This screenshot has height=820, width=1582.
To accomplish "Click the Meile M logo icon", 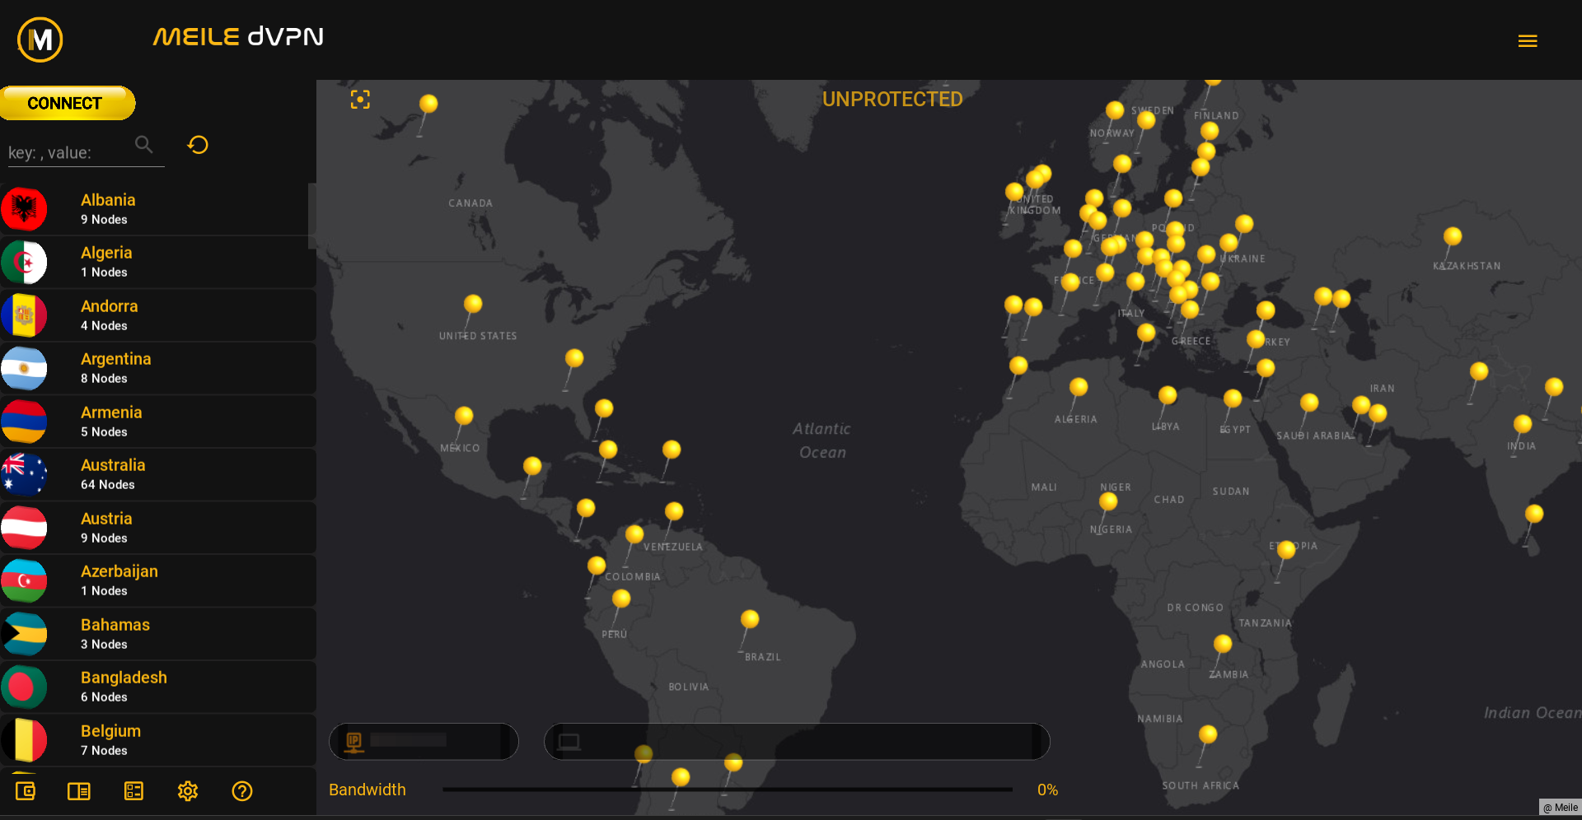I will (x=40, y=39).
